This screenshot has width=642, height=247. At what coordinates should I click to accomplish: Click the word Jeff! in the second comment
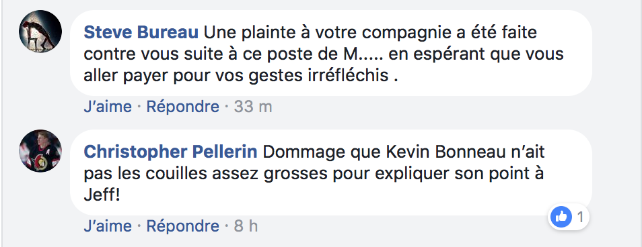(102, 195)
